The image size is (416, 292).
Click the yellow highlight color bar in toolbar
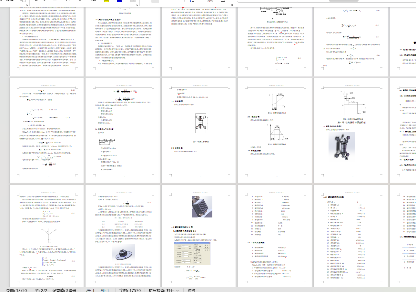point(107,1)
